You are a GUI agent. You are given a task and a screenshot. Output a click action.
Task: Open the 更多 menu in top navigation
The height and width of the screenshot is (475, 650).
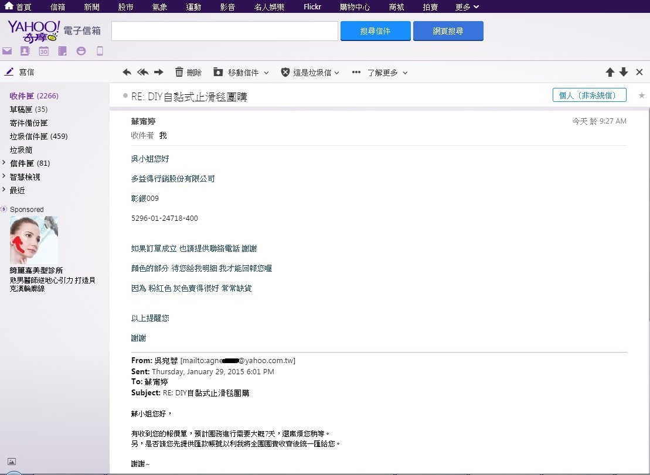[x=467, y=7]
